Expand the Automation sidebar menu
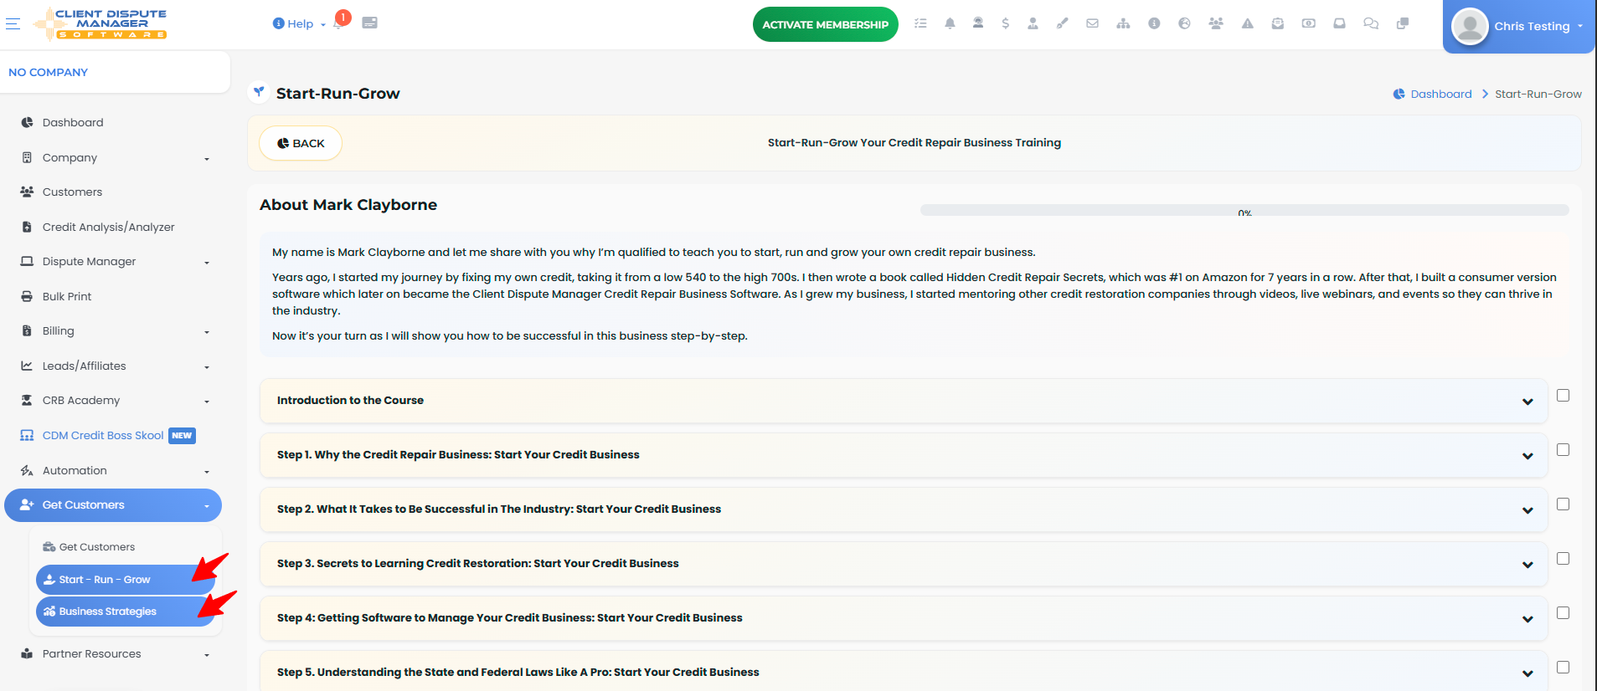Viewport: 1597px width, 691px height. pyautogui.click(x=115, y=470)
